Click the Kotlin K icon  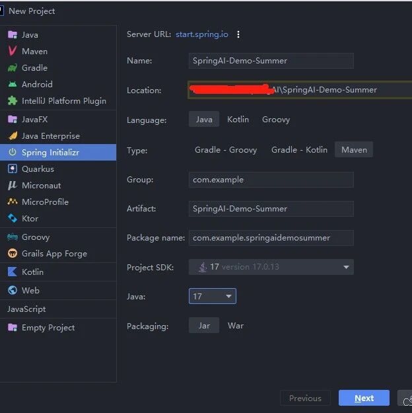click(x=13, y=272)
